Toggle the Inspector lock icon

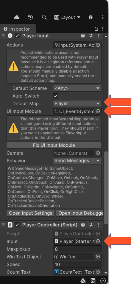click(96, 29)
